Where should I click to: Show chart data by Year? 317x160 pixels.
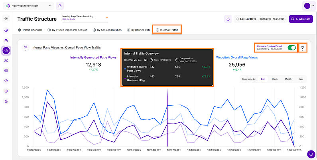point(301,79)
